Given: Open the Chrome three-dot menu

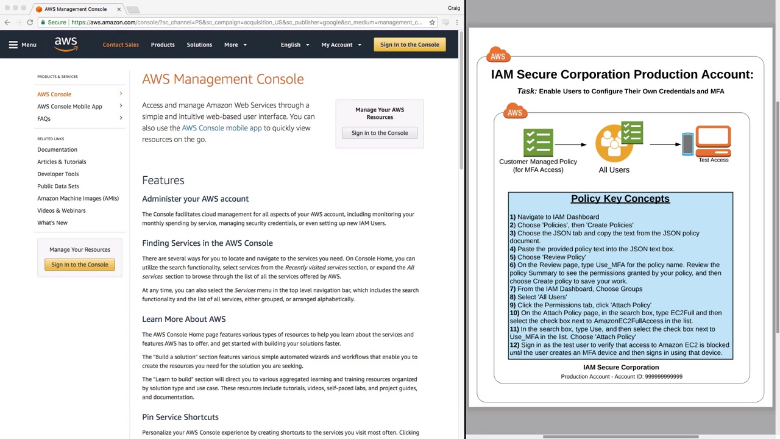Looking at the screenshot, I should [x=456, y=23].
